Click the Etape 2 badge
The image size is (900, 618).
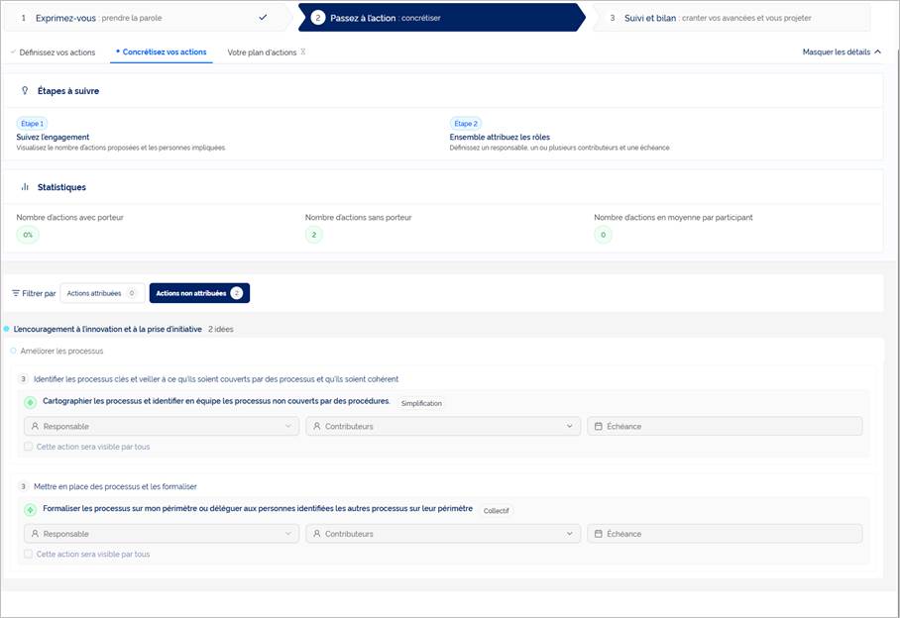click(x=466, y=123)
